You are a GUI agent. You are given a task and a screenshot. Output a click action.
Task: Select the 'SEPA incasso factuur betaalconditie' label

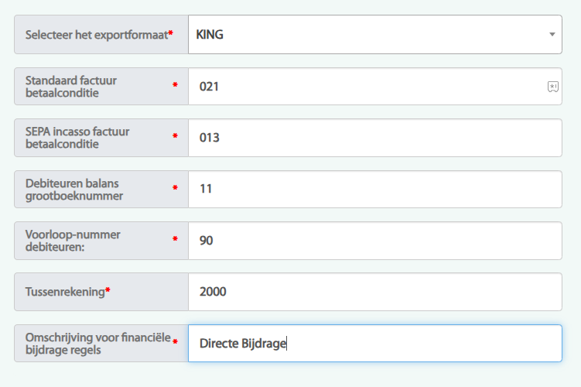77,138
